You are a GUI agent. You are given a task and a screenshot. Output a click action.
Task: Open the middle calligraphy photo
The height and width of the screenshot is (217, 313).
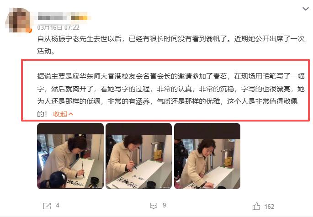(x=138, y=156)
